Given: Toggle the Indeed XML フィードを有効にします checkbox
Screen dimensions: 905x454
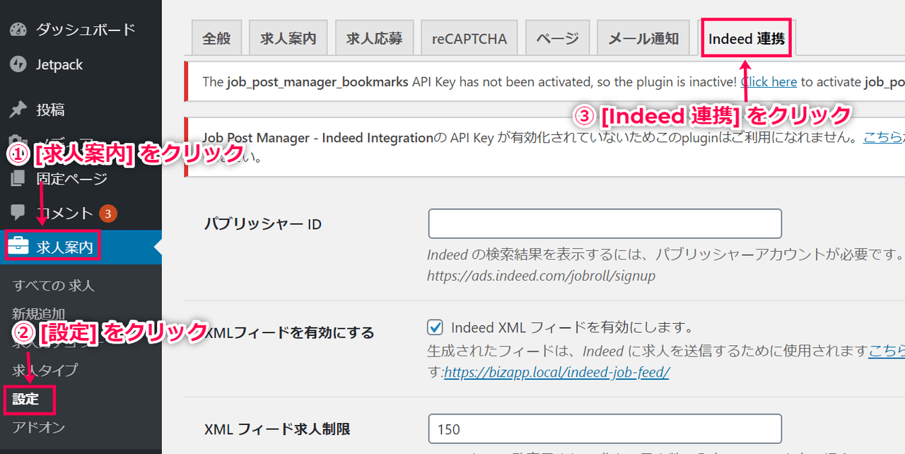Looking at the screenshot, I should pos(435,327).
